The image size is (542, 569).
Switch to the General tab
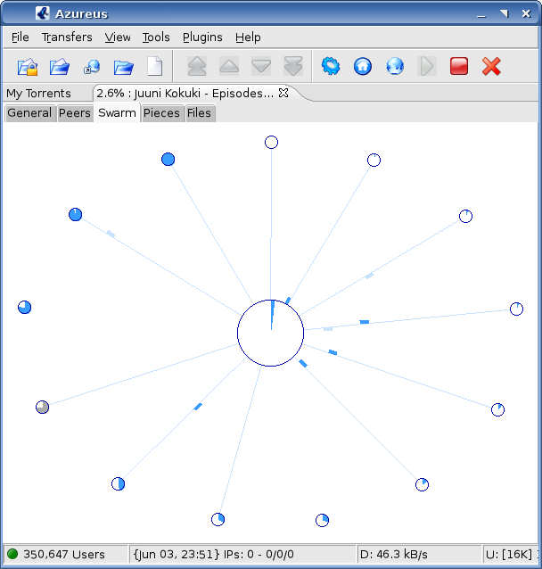pos(29,113)
